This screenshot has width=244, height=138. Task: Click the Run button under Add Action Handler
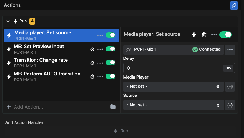coord(121,131)
